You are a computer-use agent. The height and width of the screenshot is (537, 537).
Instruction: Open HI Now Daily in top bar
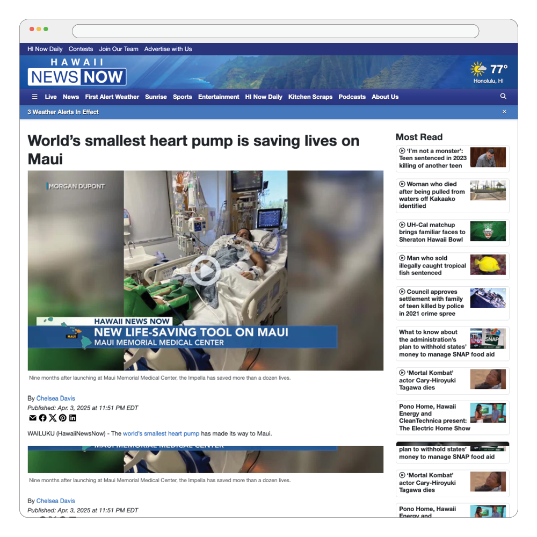(45, 49)
